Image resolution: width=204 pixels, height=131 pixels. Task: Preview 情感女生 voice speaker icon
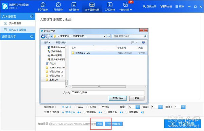121,112
